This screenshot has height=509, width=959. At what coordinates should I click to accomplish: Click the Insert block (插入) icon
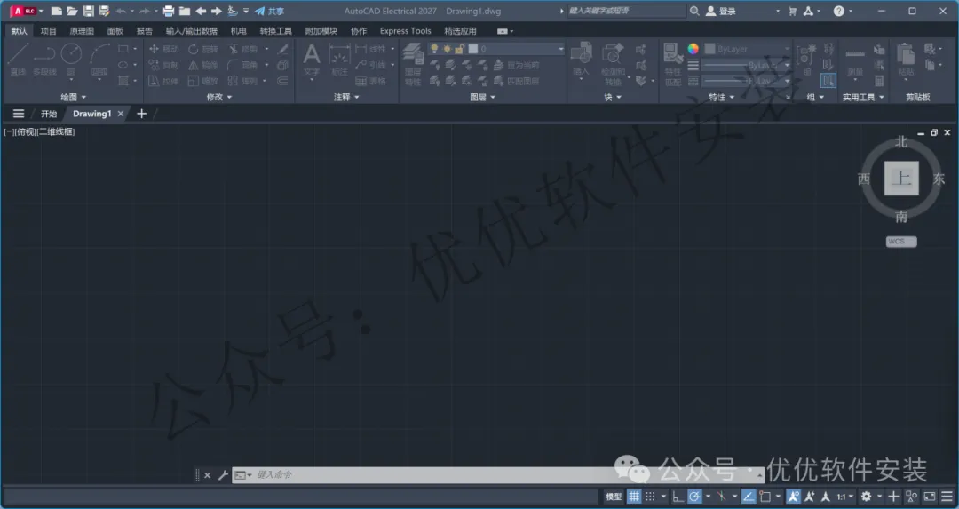(581, 60)
